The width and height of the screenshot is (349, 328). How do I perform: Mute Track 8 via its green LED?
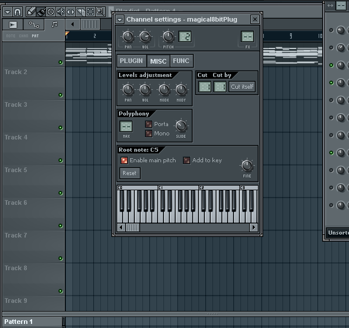(x=61, y=291)
